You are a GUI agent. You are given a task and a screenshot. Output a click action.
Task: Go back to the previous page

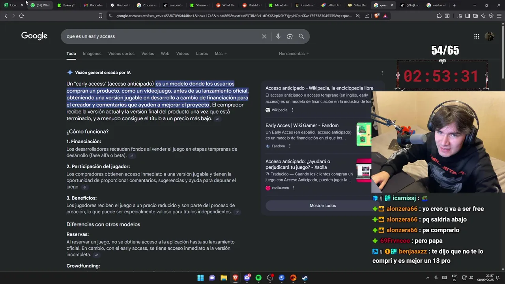point(6,16)
